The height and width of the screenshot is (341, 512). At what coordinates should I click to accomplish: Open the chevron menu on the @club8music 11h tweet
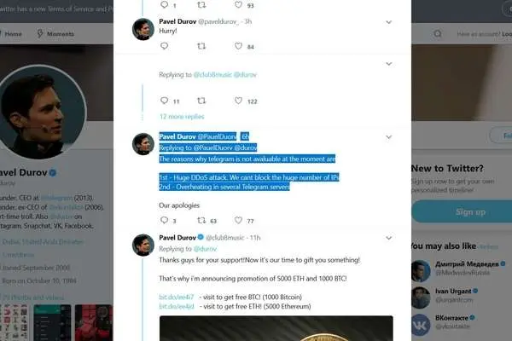click(x=388, y=238)
